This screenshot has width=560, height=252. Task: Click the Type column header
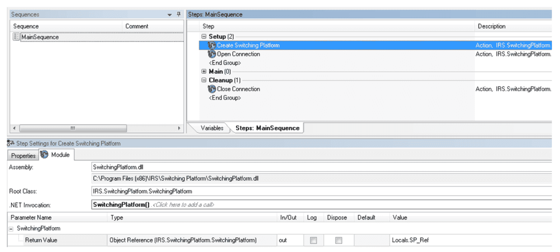[x=192, y=217]
